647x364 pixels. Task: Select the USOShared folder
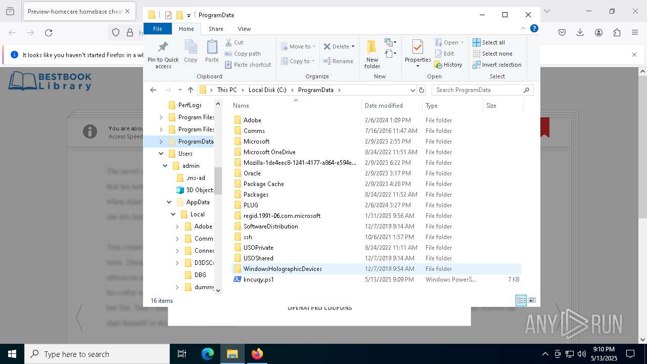tap(258, 258)
